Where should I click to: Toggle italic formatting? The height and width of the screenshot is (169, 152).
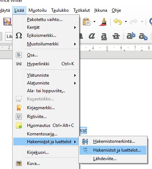coord(92,36)
